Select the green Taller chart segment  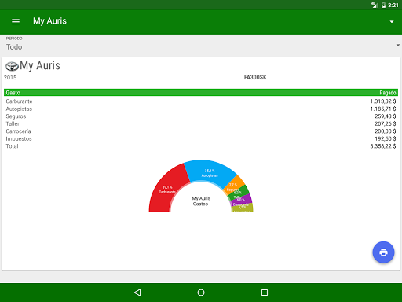coord(239,193)
